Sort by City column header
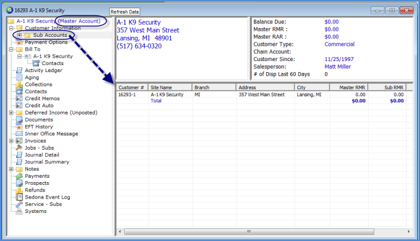Viewport: 420px width, 241px height. pos(312,87)
